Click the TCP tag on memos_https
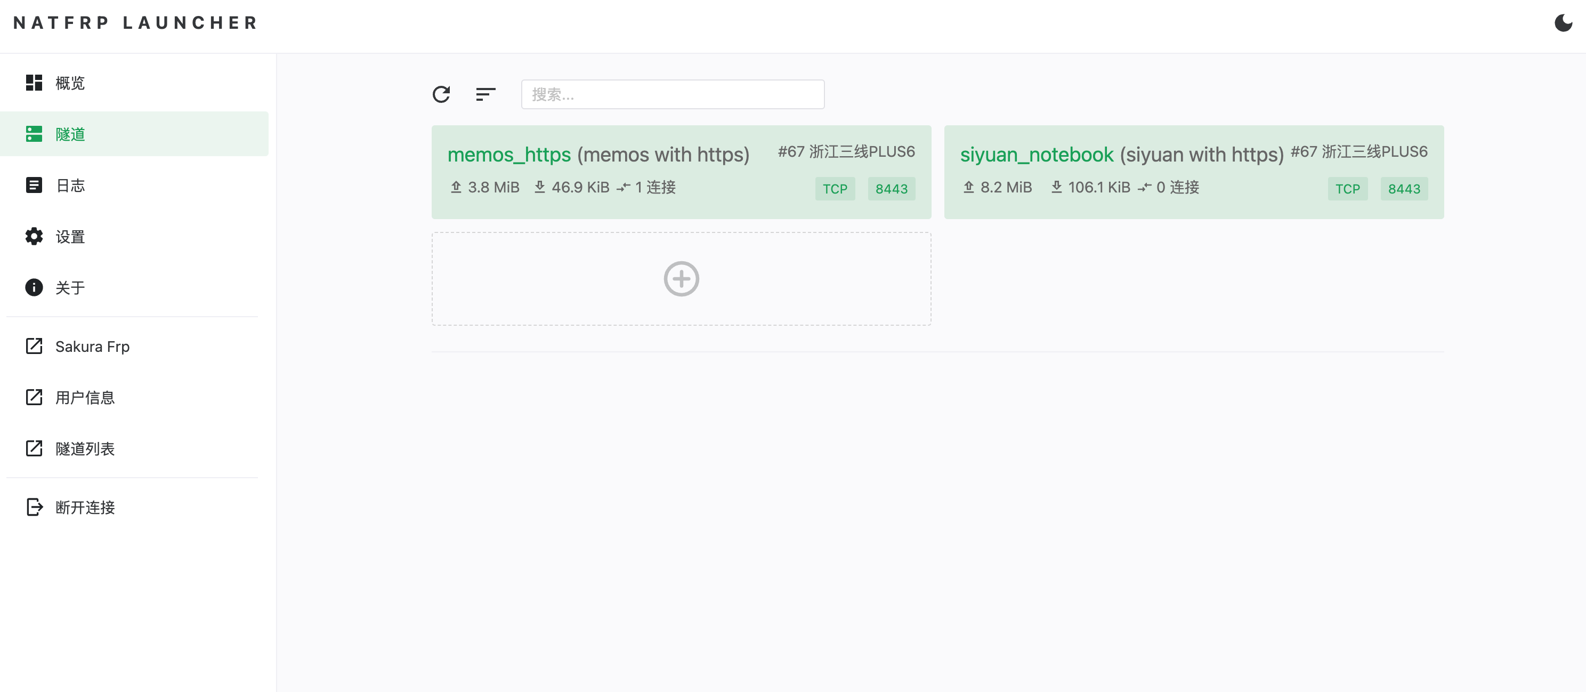Image resolution: width=1586 pixels, height=692 pixels. 835,189
